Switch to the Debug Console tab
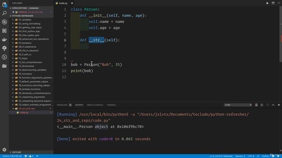The height and width of the screenshot is (158, 282). tap(95, 105)
